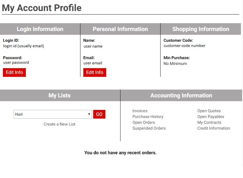Click the dropdown arrow in My Lists

(x=89, y=114)
